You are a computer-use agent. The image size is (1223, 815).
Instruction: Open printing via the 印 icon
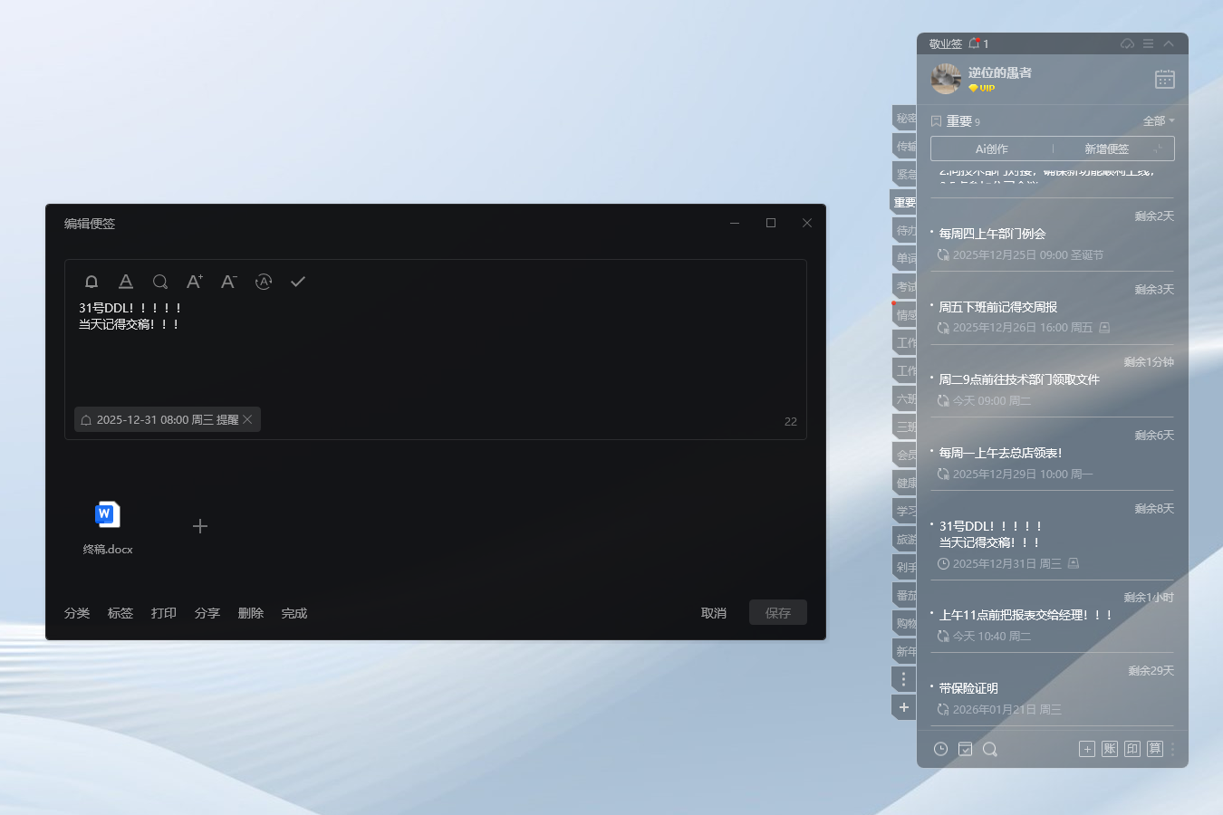1132,749
